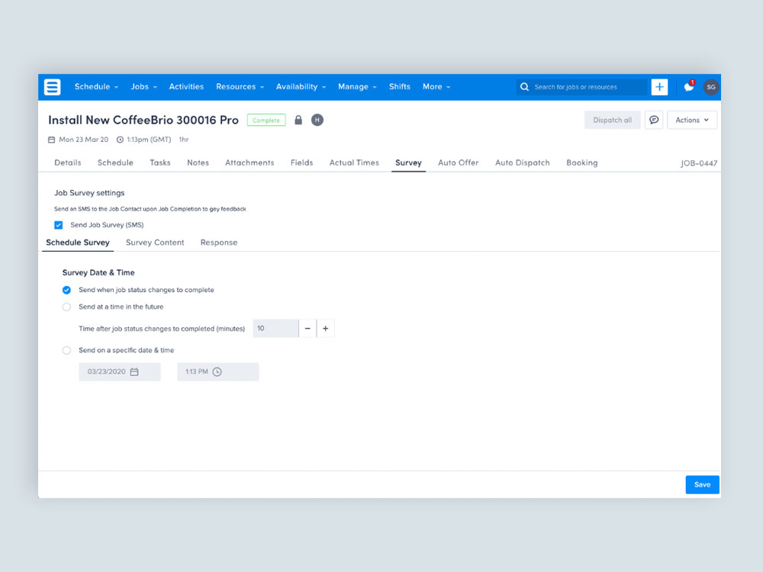763x572 pixels.
Task: Click the Complete status badge
Action: pos(266,121)
